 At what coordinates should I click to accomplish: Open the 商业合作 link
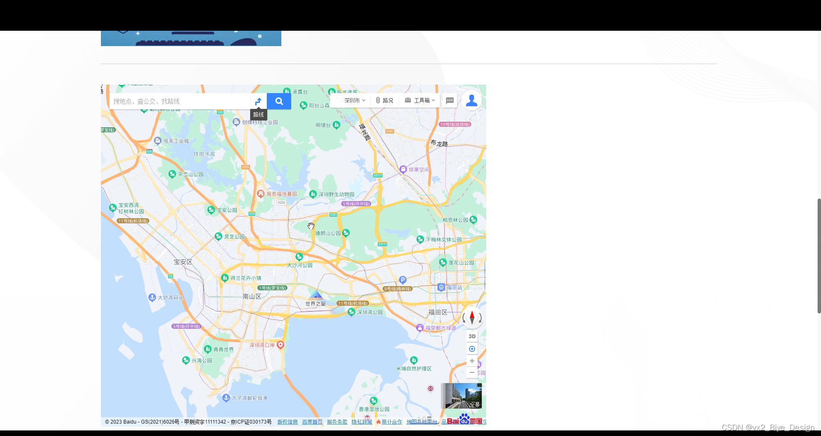tap(392, 422)
